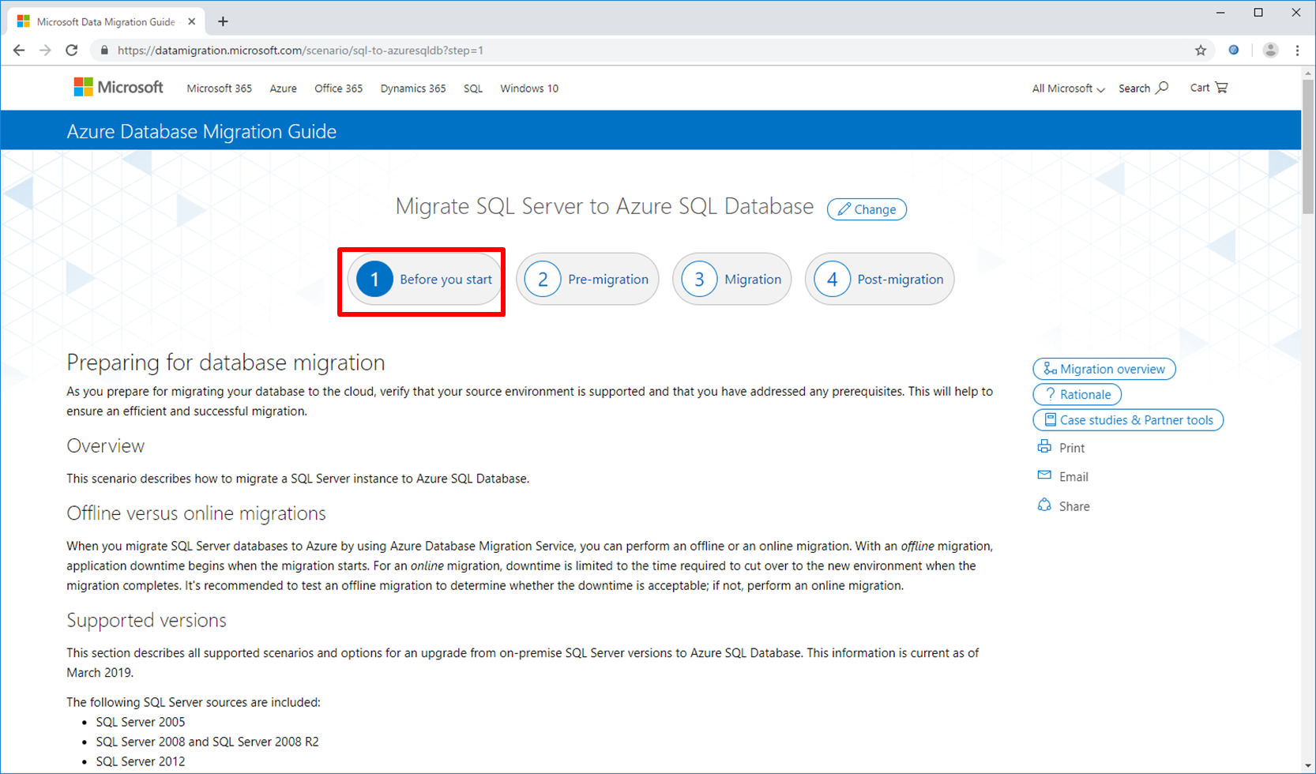Click the Email link text

tap(1073, 477)
